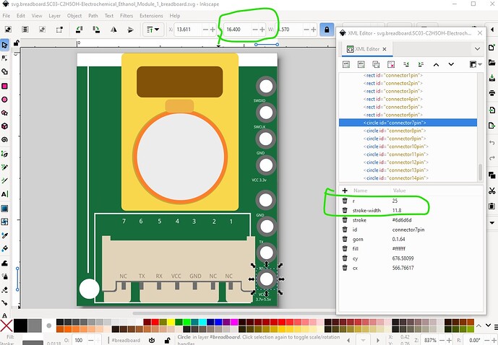Toggle the breadboard layer visibility eye
The width and height of the screenshot is (498, 345).
(152, 339)
